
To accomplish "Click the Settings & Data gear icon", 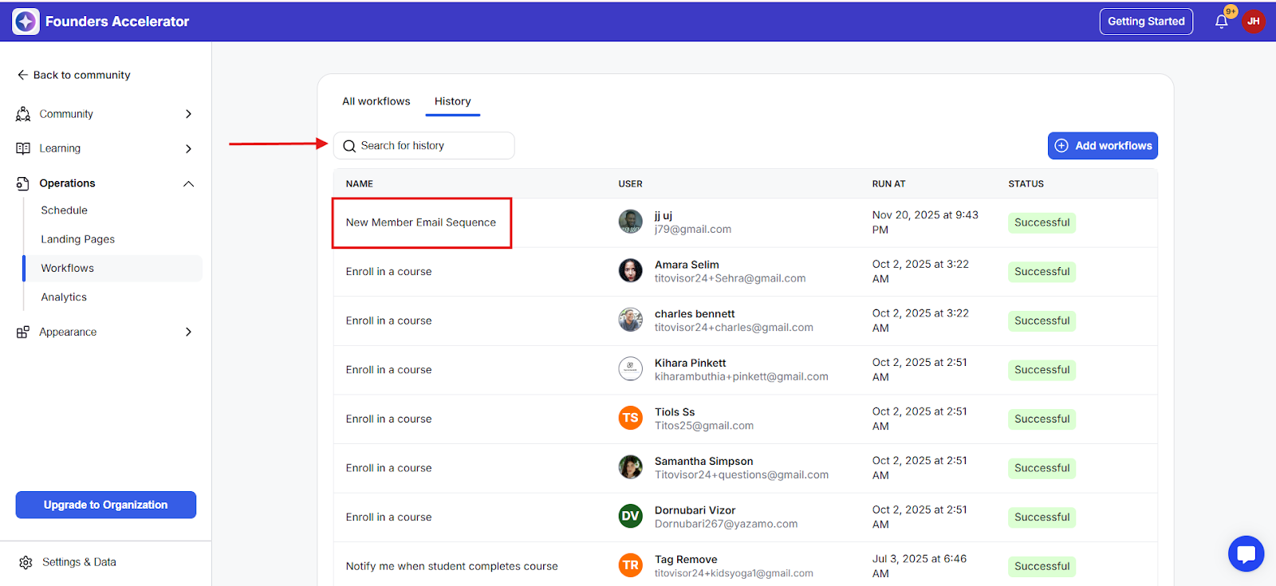I will tap(26, 563).
